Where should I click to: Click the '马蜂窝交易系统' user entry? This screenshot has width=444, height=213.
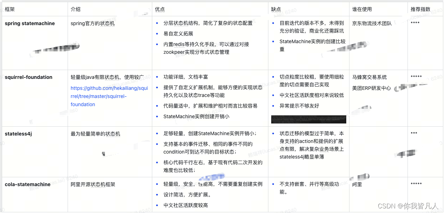click(370, 77)
